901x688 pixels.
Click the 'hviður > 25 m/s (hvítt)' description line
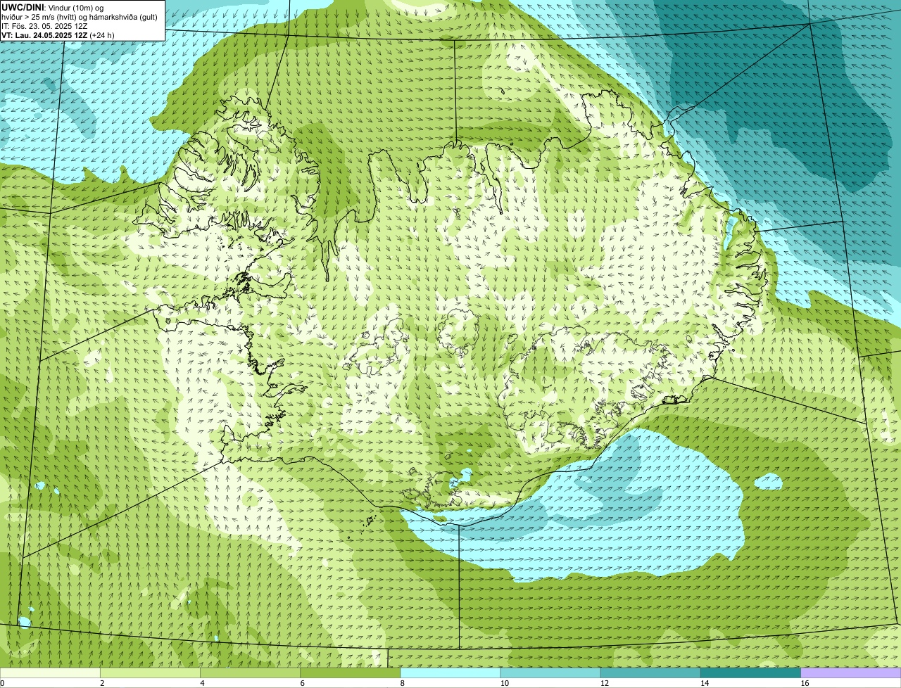coord(80,16)
